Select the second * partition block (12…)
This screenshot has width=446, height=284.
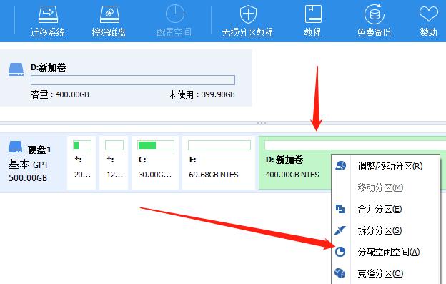point(114,163)
